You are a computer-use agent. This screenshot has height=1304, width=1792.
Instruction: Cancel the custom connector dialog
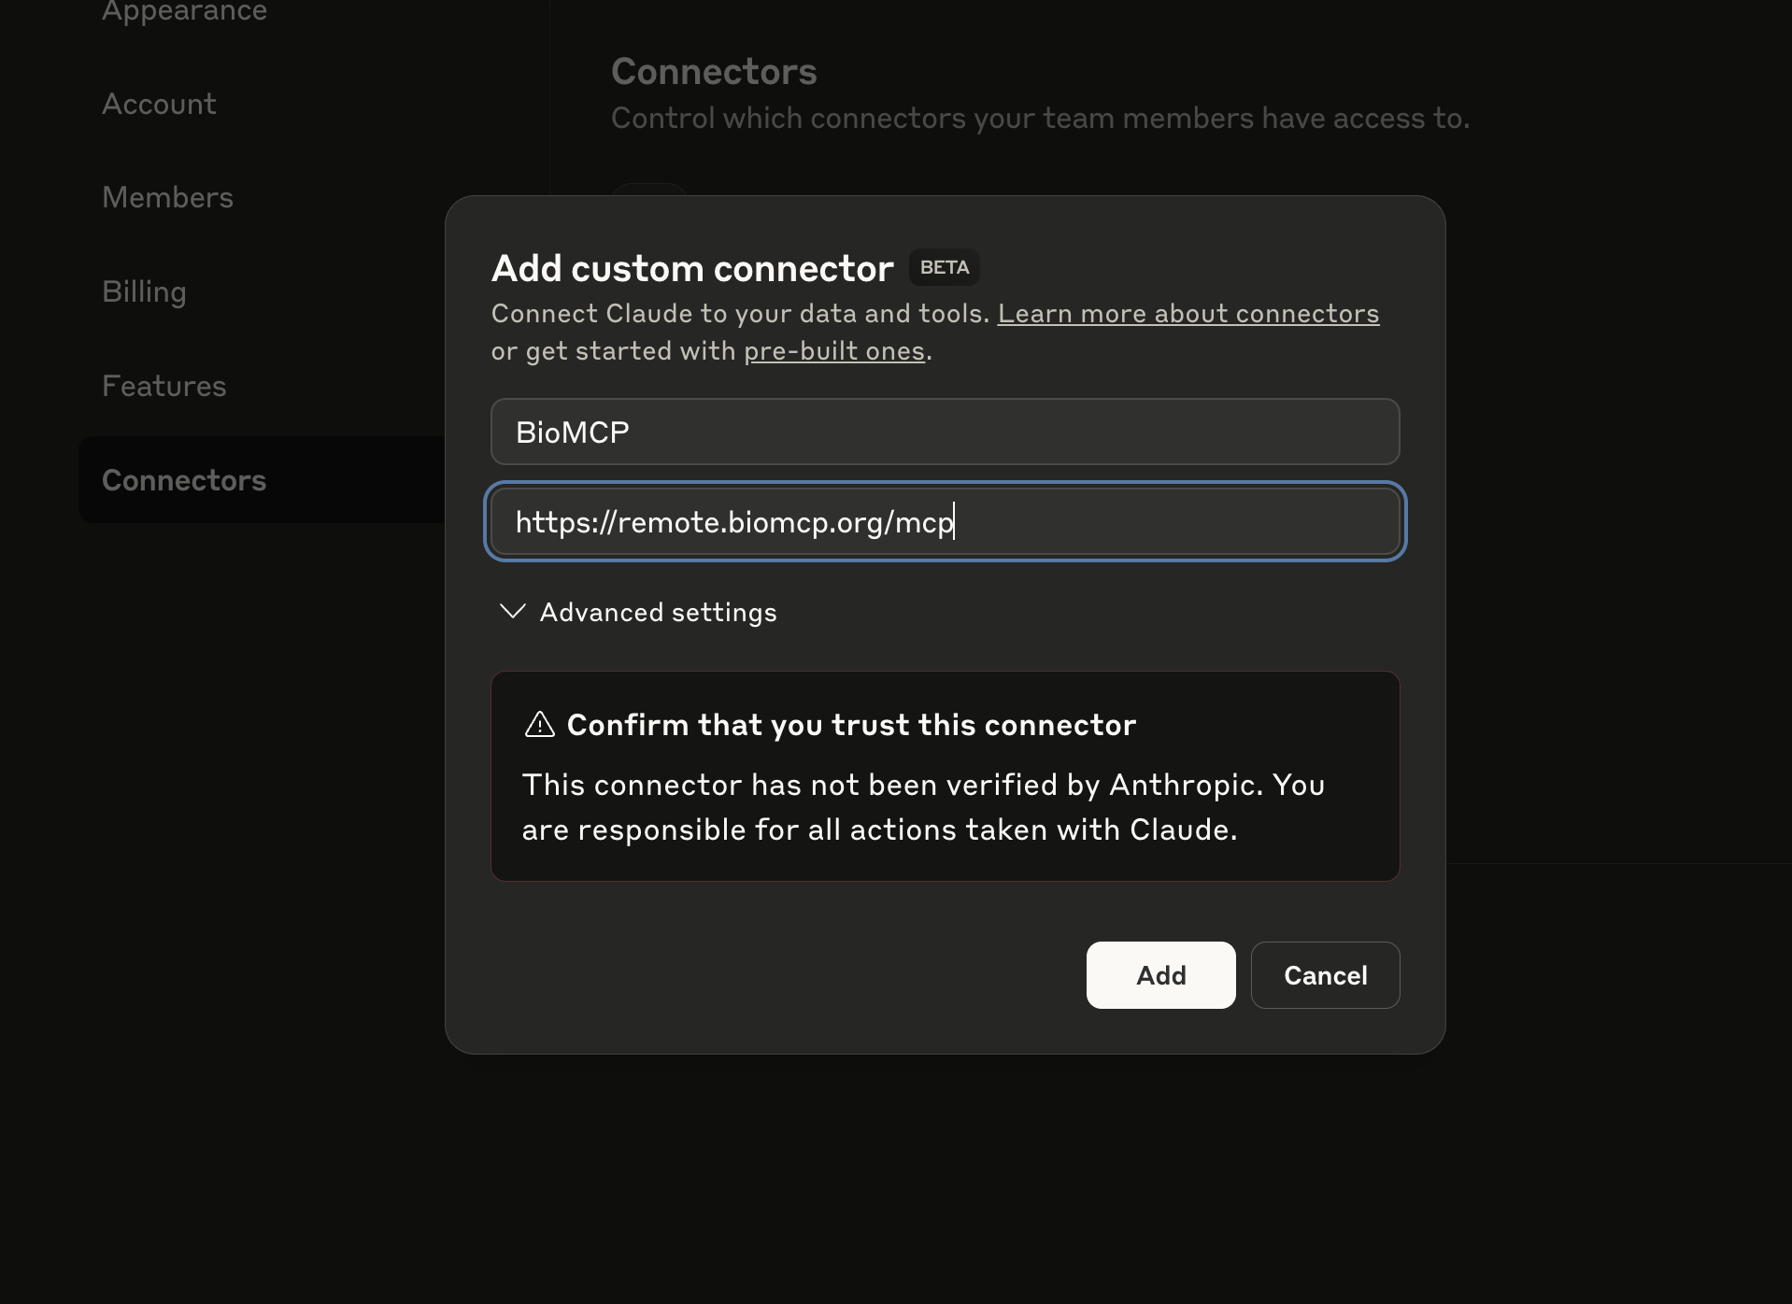1325,975
